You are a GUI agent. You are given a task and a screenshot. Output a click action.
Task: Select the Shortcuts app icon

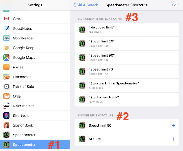[x=6, y=116]
